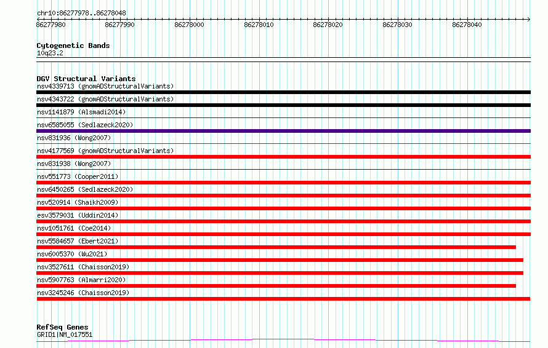Click the black bar under nsv4343722

[x=283, y=105]
